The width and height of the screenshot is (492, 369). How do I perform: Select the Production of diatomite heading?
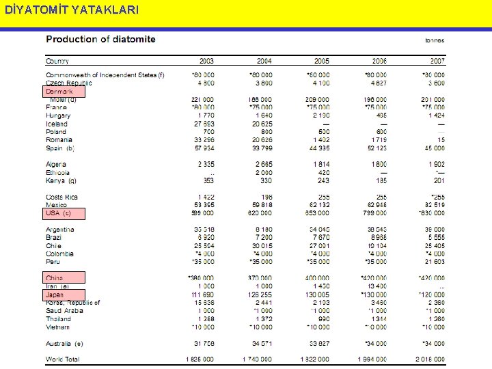click(x=100, y=39)
